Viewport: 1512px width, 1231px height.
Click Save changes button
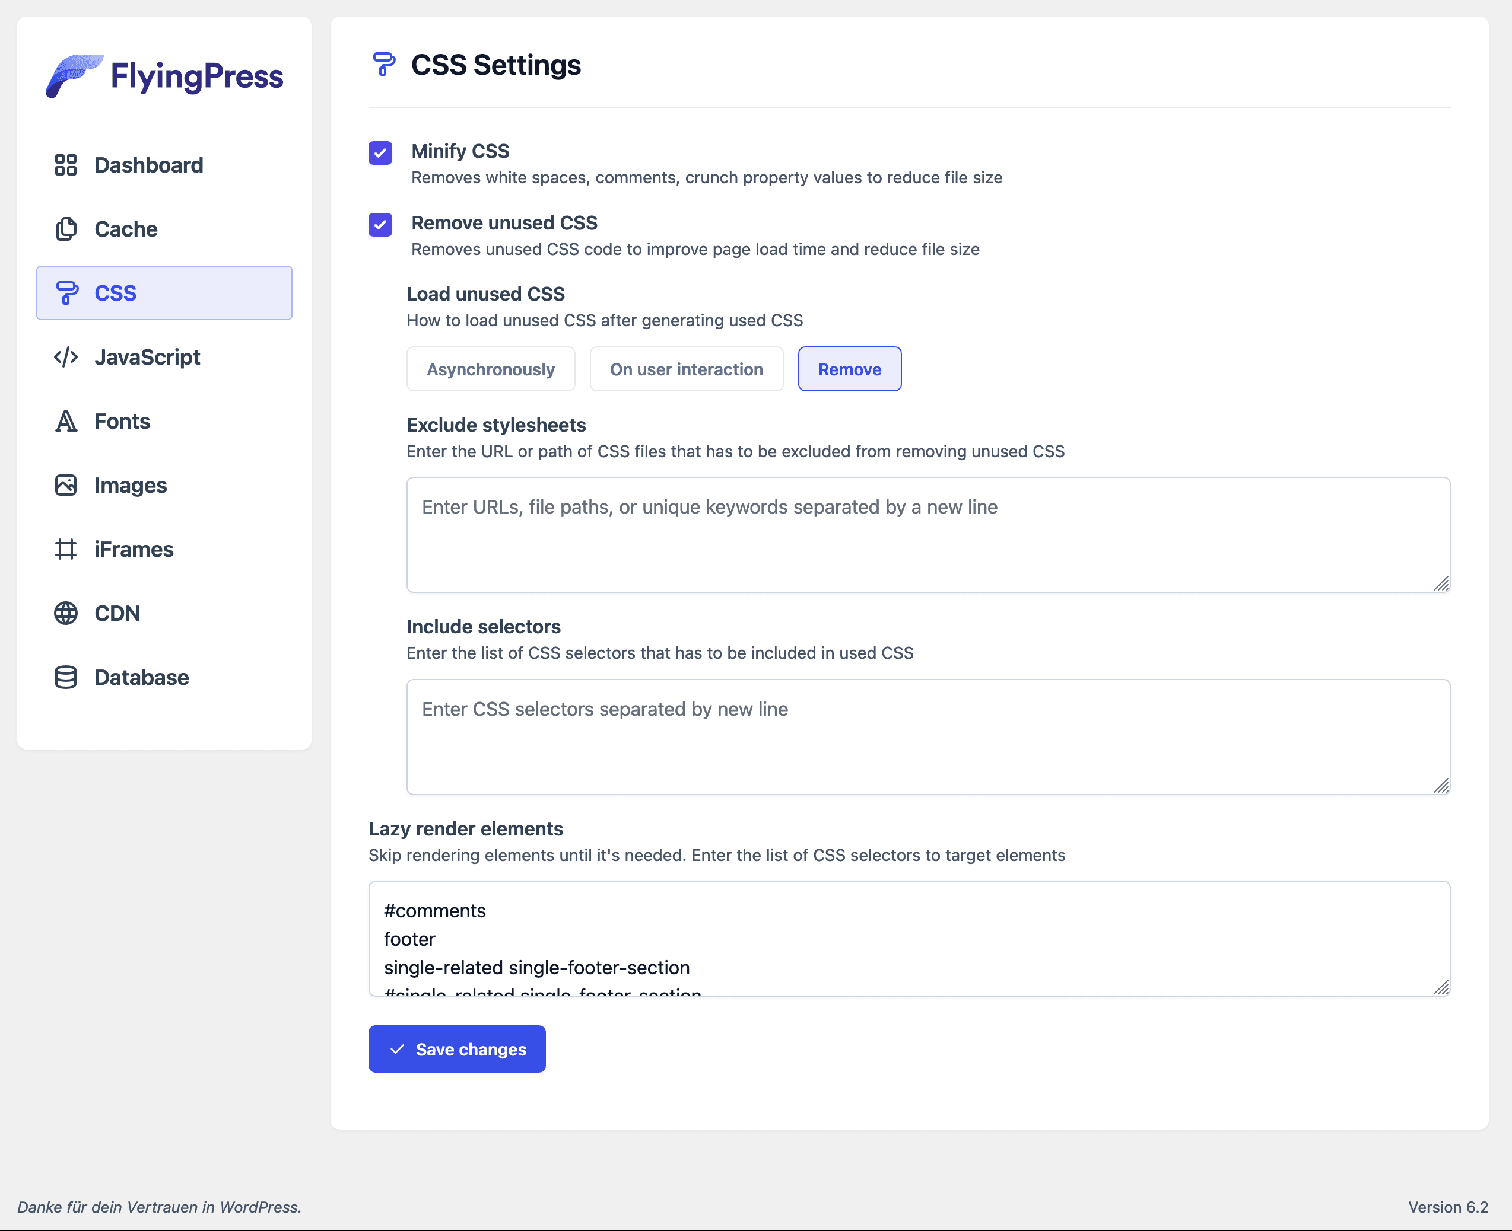(457, 1049)
